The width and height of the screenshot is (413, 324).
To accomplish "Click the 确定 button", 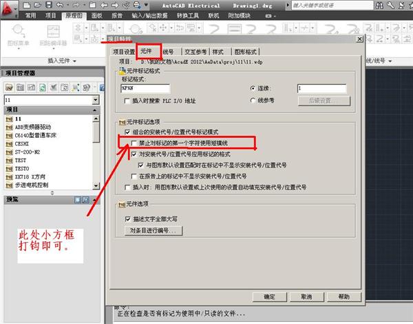I will (269, 297).
